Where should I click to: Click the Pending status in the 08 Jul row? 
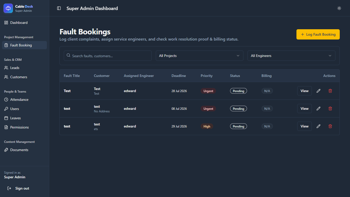tap(239, 109)
